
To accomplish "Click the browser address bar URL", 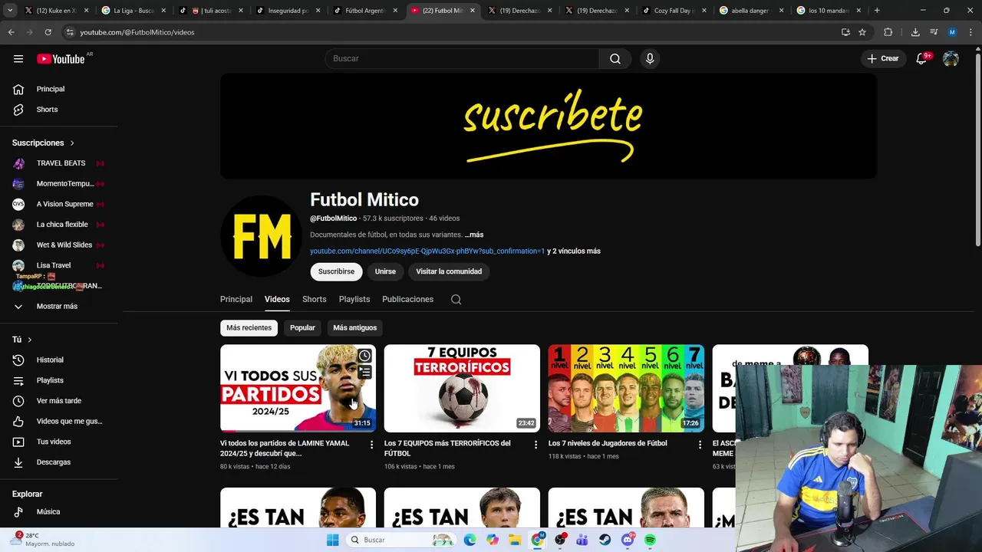I will click(137, 32).
